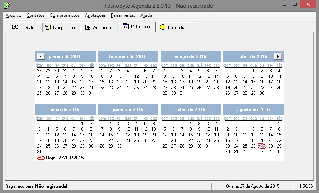
Task: Go to next month with right arrow
Action: tap(278, 56)
